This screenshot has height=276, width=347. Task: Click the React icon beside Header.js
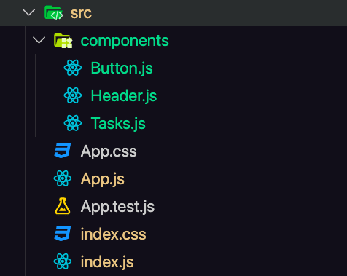[73, 95]
